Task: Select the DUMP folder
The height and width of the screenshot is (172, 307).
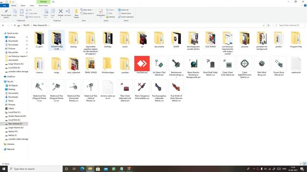Action: point(176,39)
